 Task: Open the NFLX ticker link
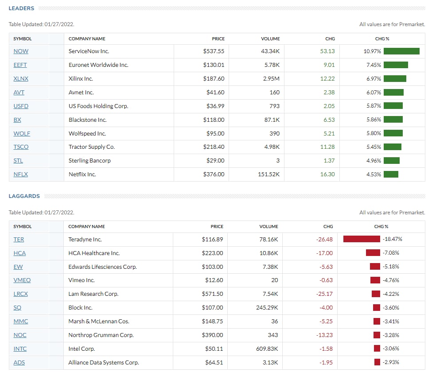(x=21, y=174)
